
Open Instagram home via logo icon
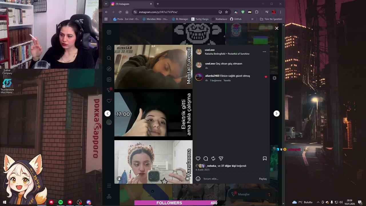109,32
